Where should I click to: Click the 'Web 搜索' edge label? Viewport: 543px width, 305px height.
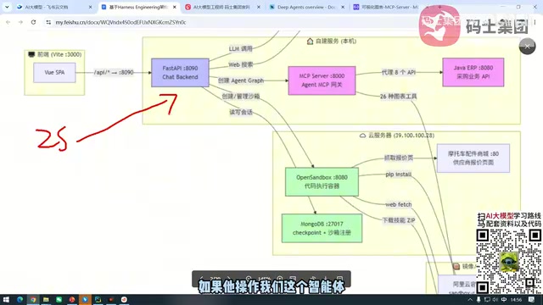240,64
